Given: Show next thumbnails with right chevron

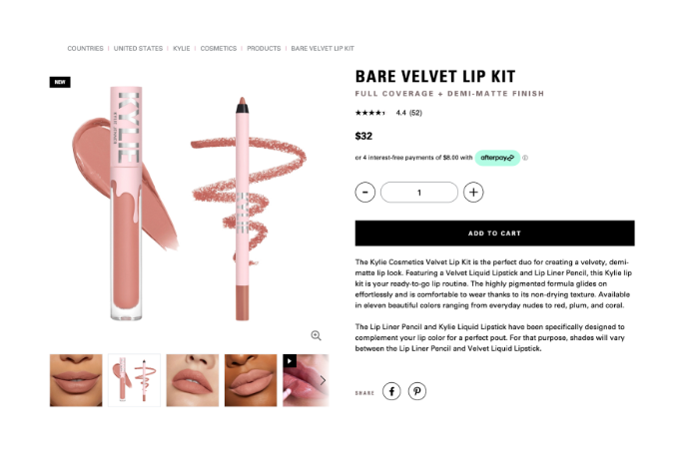Looking at the screenshot, I should point(324,380).
